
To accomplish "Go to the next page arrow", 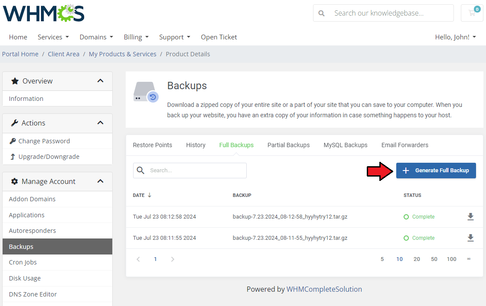I will (173, 259).
